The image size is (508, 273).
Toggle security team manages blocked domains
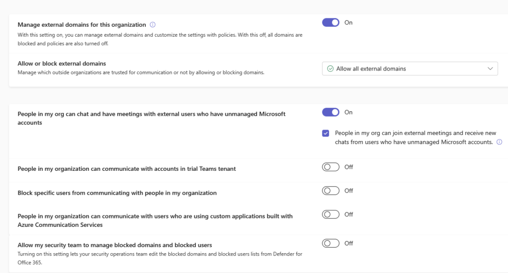[330, 243]
